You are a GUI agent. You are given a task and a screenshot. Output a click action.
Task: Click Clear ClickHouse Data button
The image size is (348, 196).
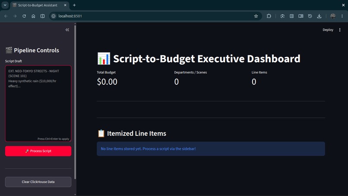tap(38, 182)
